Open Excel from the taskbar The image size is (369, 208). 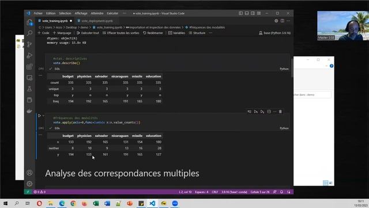[x=96, y=203]
